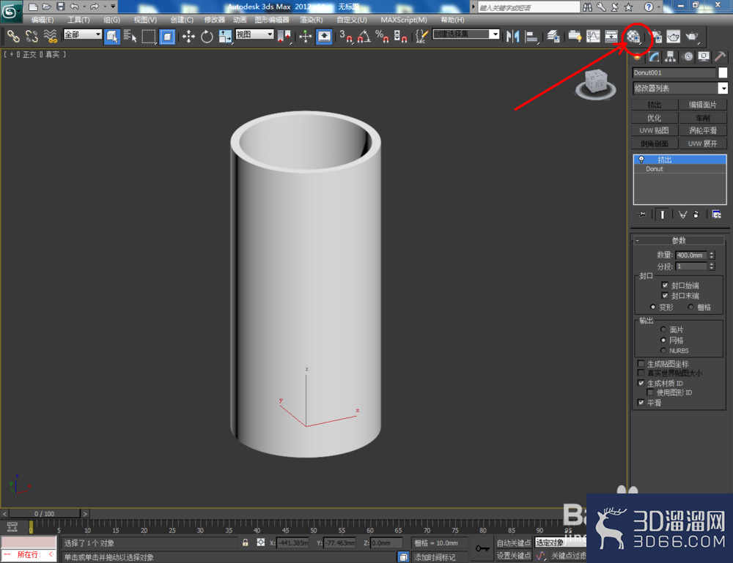The image size is (733, 563).
Task: Open Render Setup dialog
Action: 656,37
